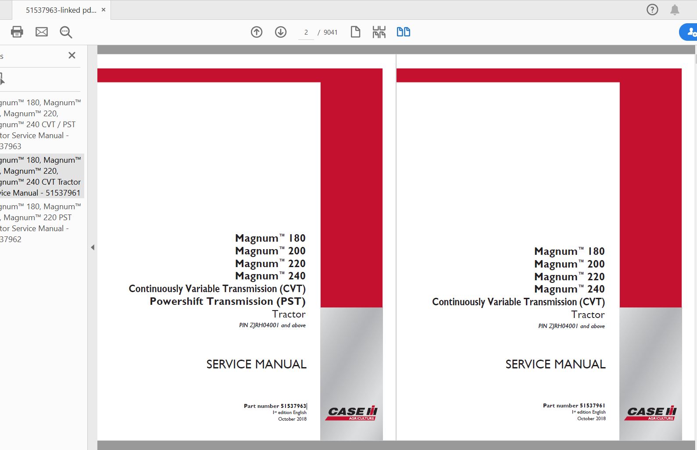Click the share user button
The height and width of the screenshot is (450, 697).
(x=689, y=32)
